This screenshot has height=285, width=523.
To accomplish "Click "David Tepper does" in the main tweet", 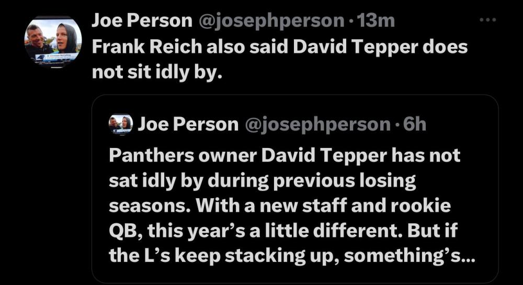I will (380, 47).
